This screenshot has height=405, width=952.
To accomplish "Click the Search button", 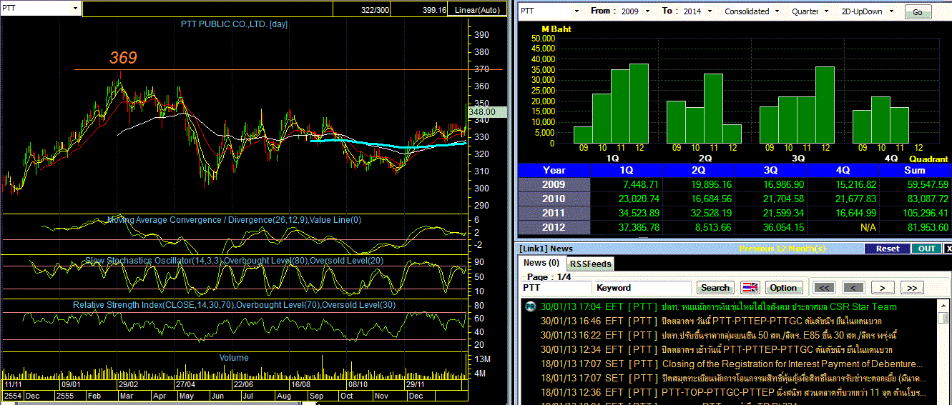I will click(x=715, y=288).
